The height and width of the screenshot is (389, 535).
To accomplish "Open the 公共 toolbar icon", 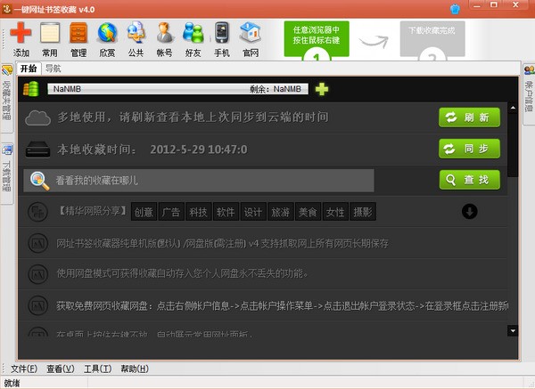I will (136, 33).
